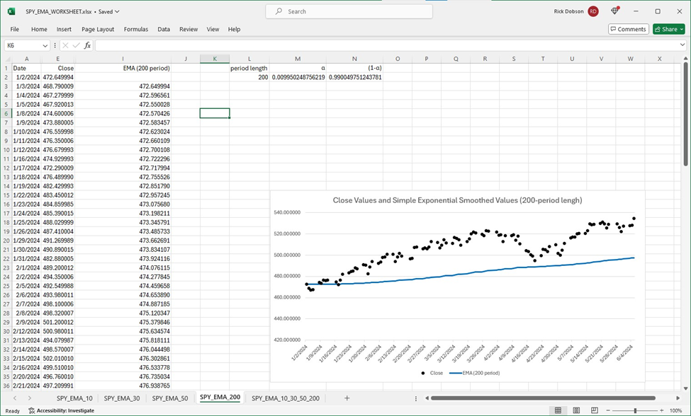Click the formula bar Enter checkmark icon
The image size is (691, 416).
click(x=77, y=45)
